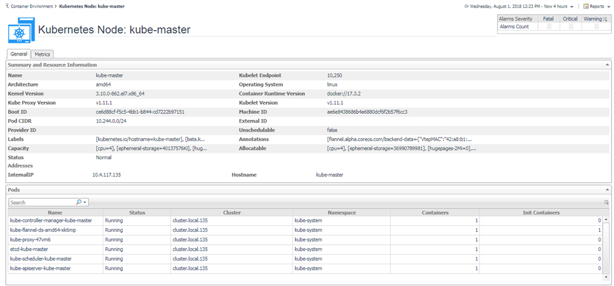Click Pods table scrollbar down arrow
614x286 pixels.
[606, 277]
